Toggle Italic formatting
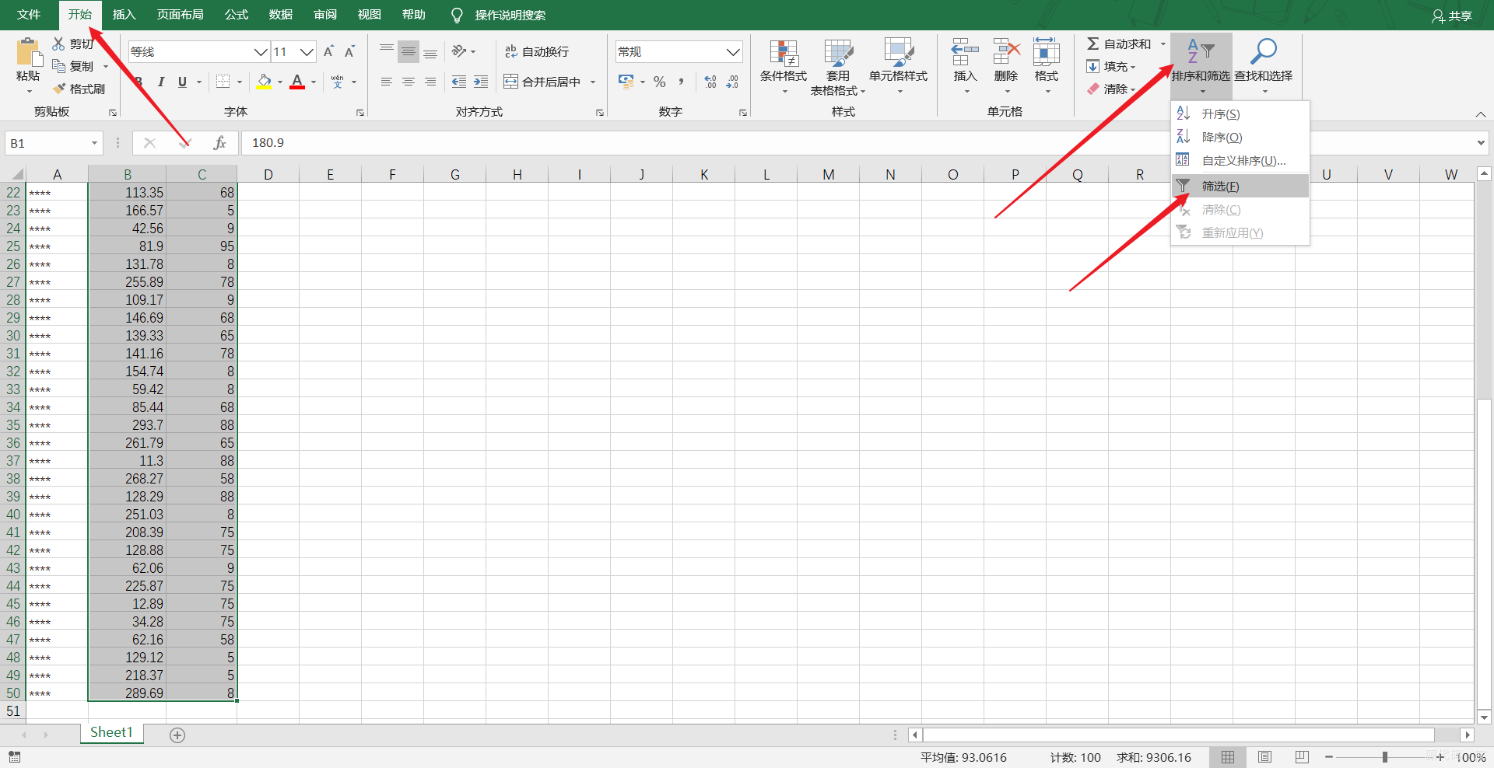Image resolution: width=1494 pixels, height=768 pixels. pyautogui.click(x=160, y=82)
